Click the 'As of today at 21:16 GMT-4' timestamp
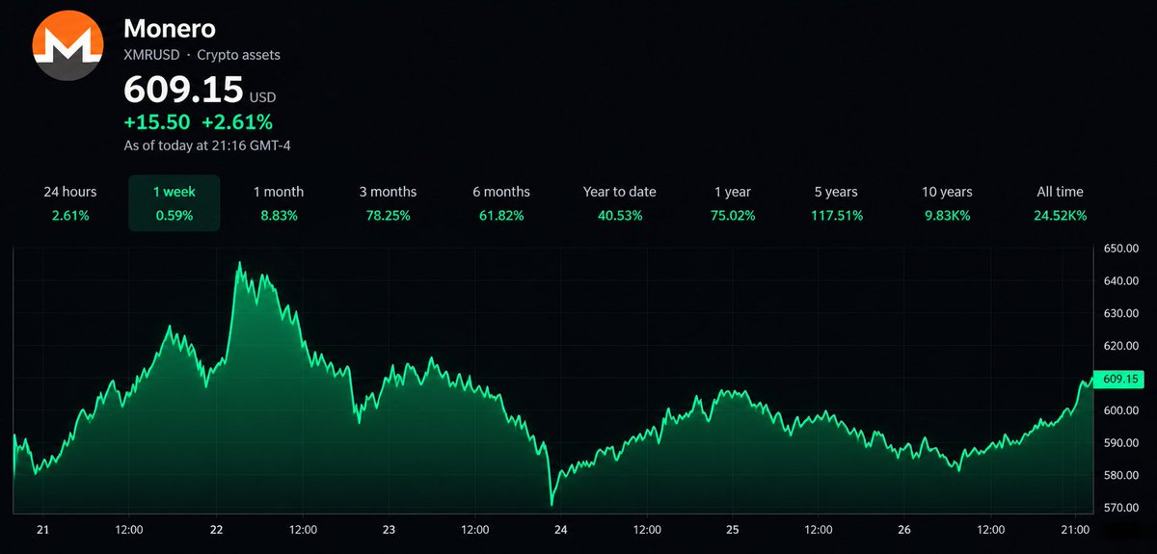Viewport: 1157px width, 554px height. tap(207, 145)
